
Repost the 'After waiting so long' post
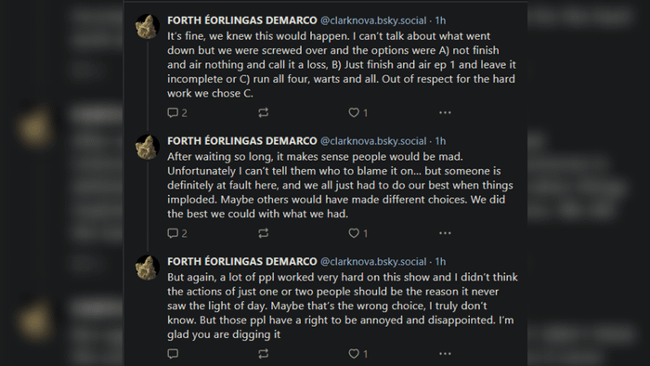click(x=263, y=233)
